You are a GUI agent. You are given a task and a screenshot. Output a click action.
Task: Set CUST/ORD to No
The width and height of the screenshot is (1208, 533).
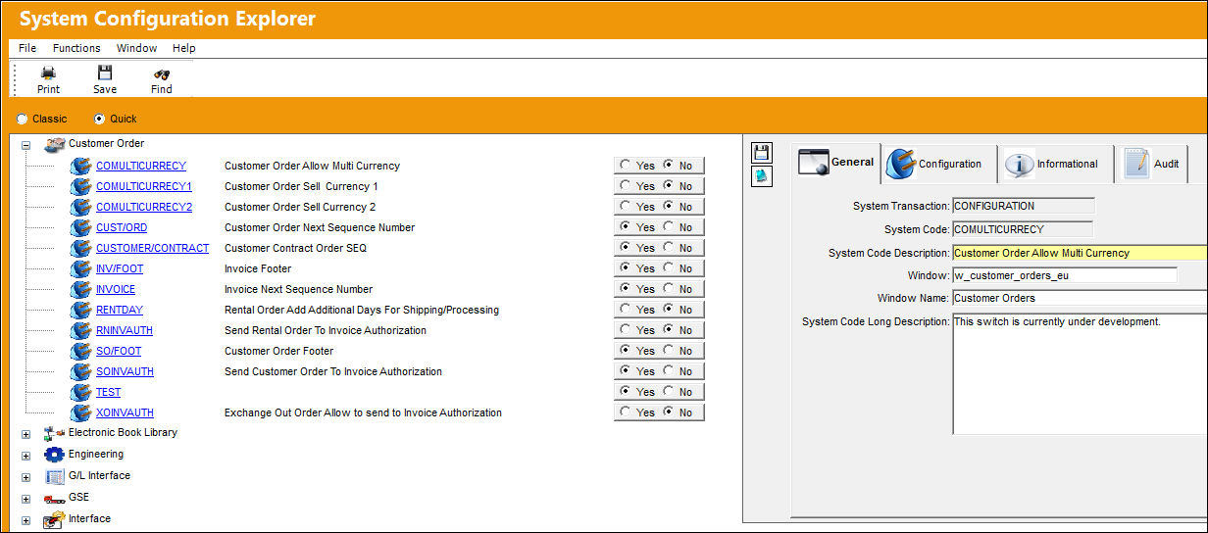tap(669, 227)
